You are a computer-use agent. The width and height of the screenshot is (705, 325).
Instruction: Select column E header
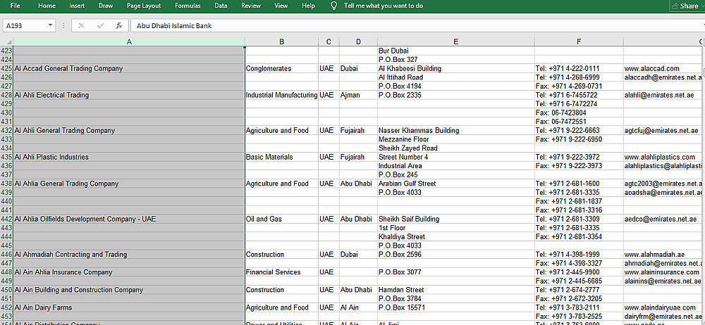(456, 42)
